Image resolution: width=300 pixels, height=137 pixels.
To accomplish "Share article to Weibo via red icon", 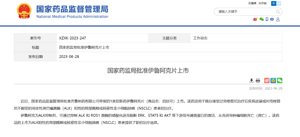I will [x=267, y=81].
